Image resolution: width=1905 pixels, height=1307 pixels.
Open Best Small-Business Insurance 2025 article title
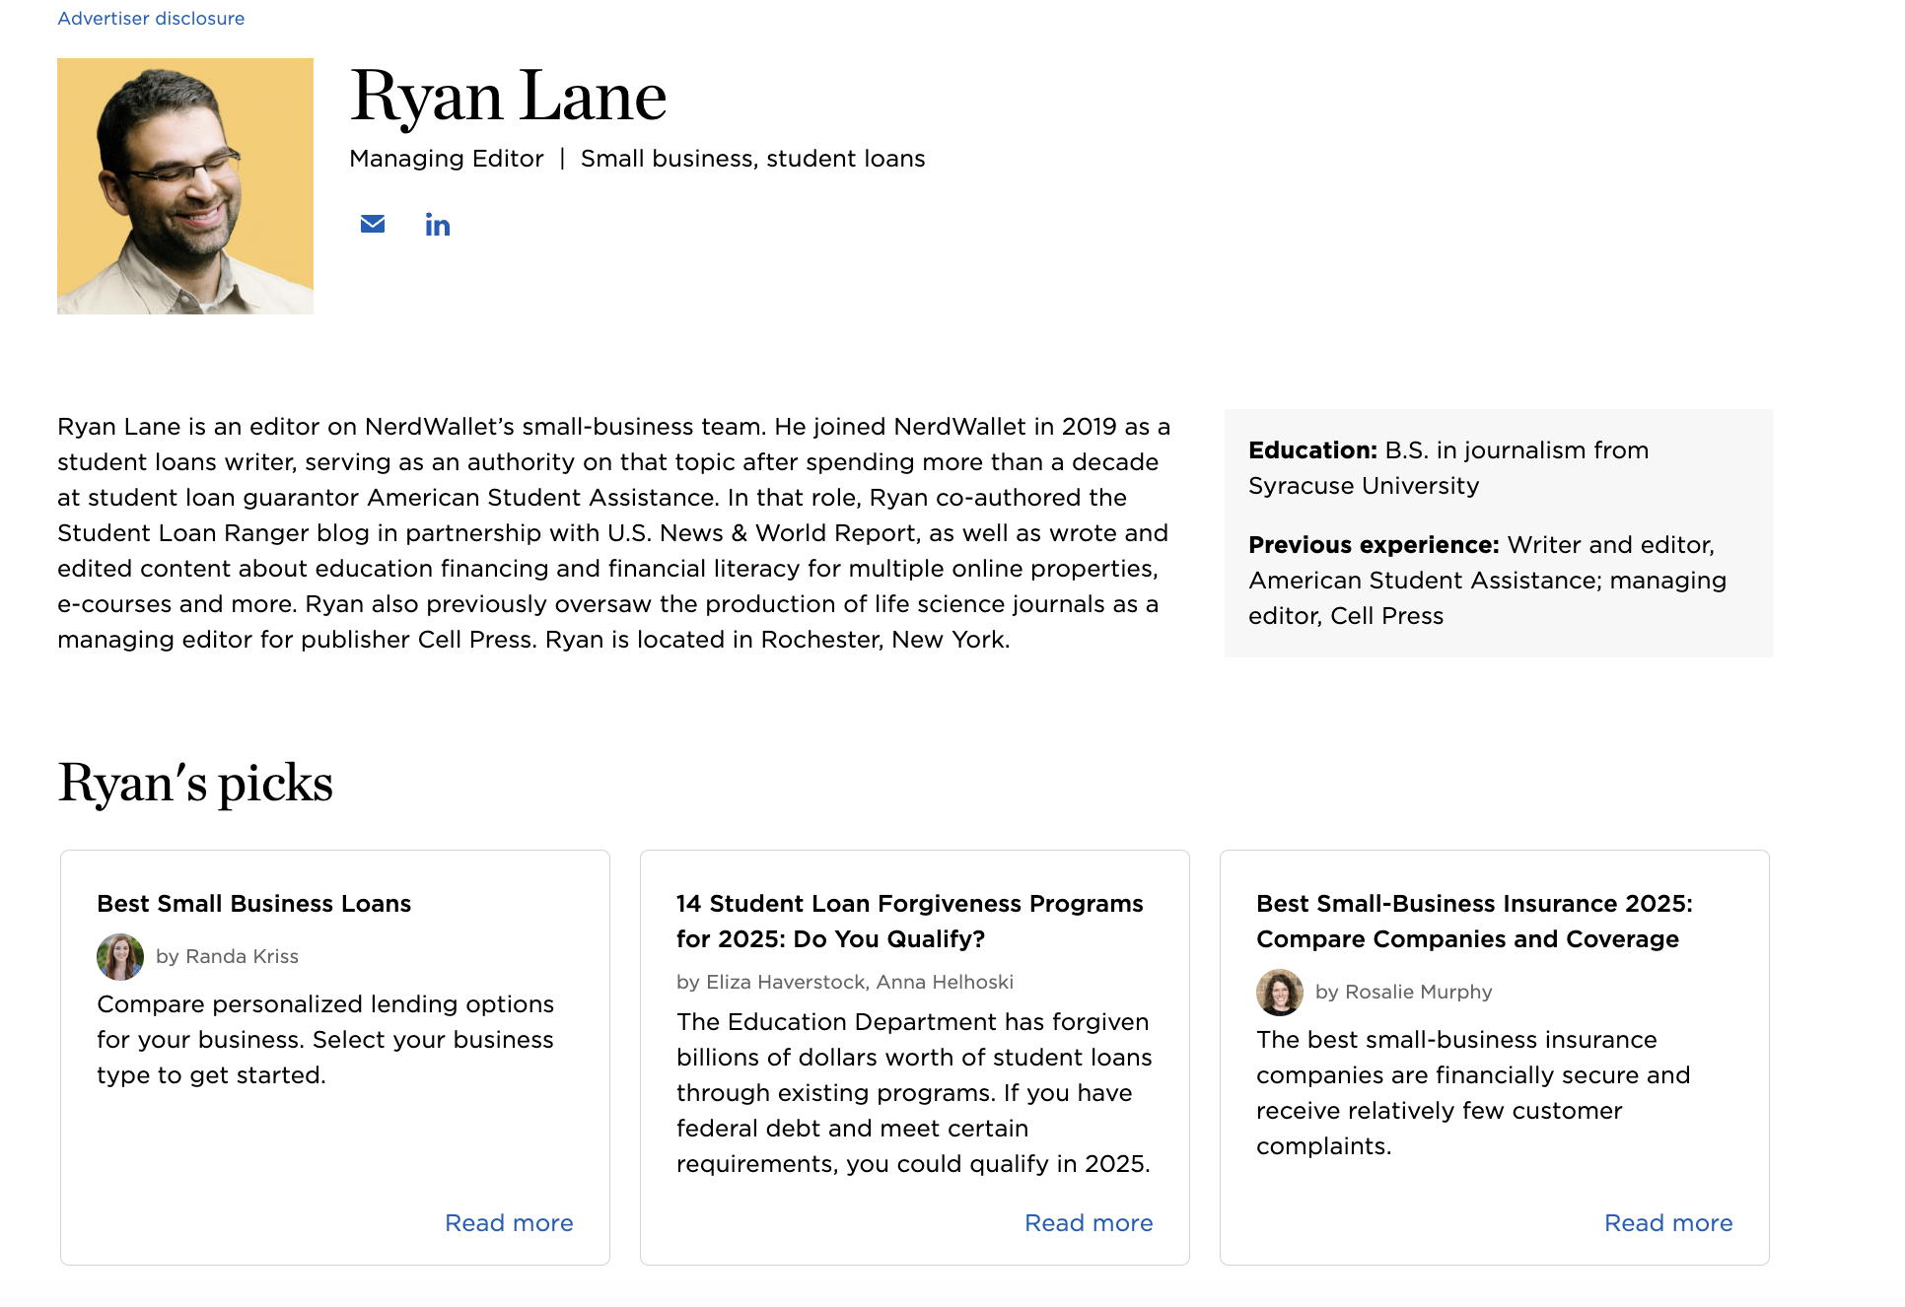[x=1474, y=921]
